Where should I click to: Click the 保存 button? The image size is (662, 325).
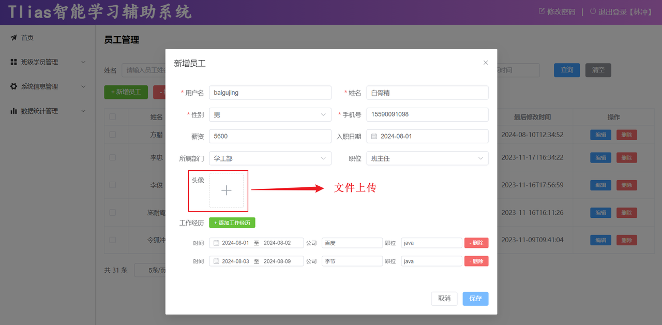475,299
